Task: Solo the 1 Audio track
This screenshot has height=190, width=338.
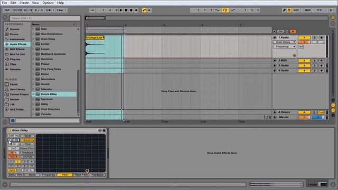Action: click(315, 37)
